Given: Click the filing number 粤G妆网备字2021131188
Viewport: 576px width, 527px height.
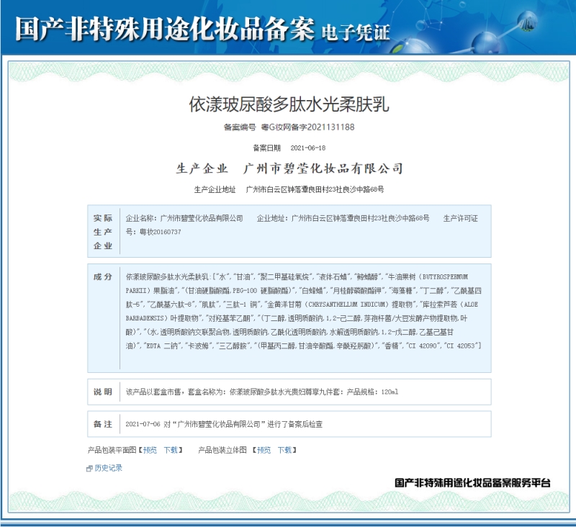Looking at the screenshot, I should 307,127.
